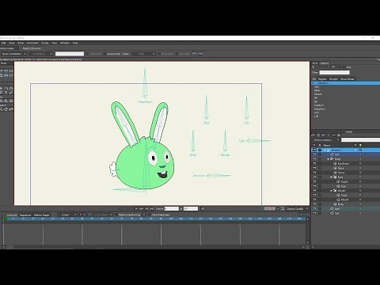This screenshot has height=285, width=380.
Task: Open the Linear interpolation dropdown
Action: pos(68,215)
